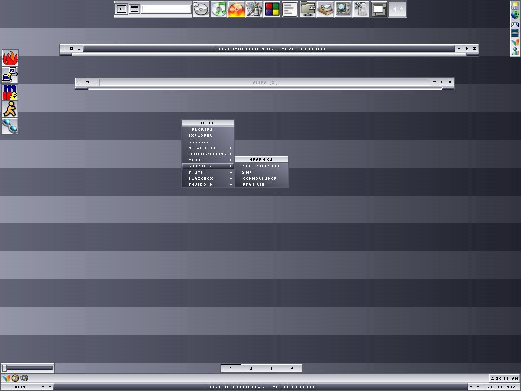This screenshot has width=521, height=391.
Task: Click the messenger figure icon in right tray
Action: pos(515,51)
